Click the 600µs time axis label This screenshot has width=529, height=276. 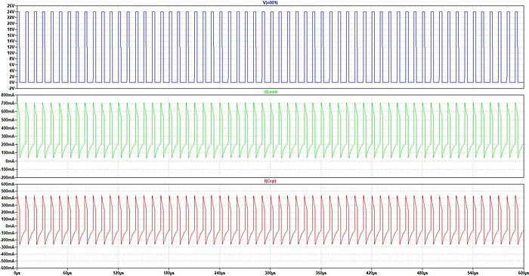[523, 273]
